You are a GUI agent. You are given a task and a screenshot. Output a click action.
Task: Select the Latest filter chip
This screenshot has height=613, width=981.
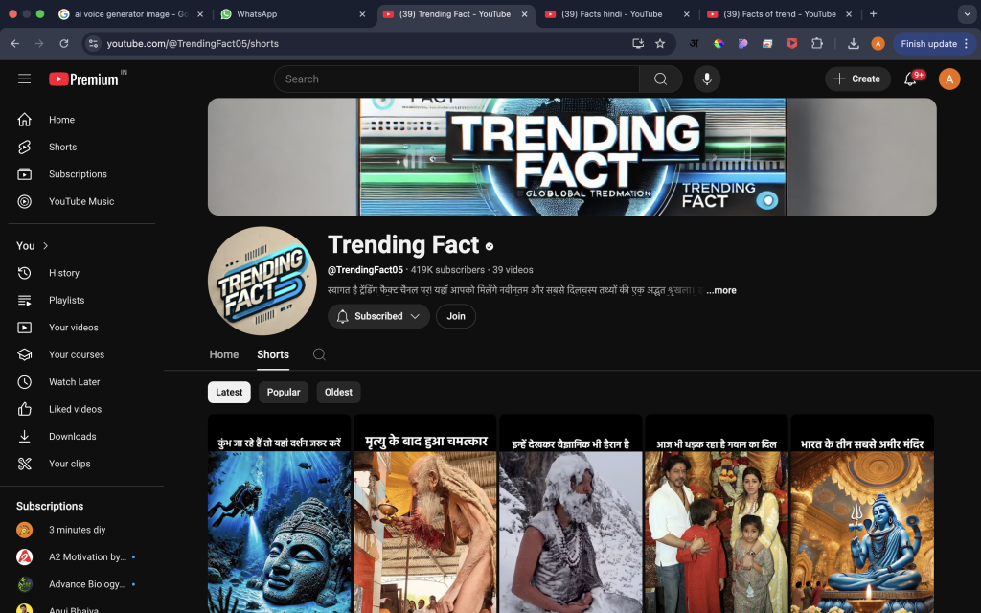coord(229,392)
